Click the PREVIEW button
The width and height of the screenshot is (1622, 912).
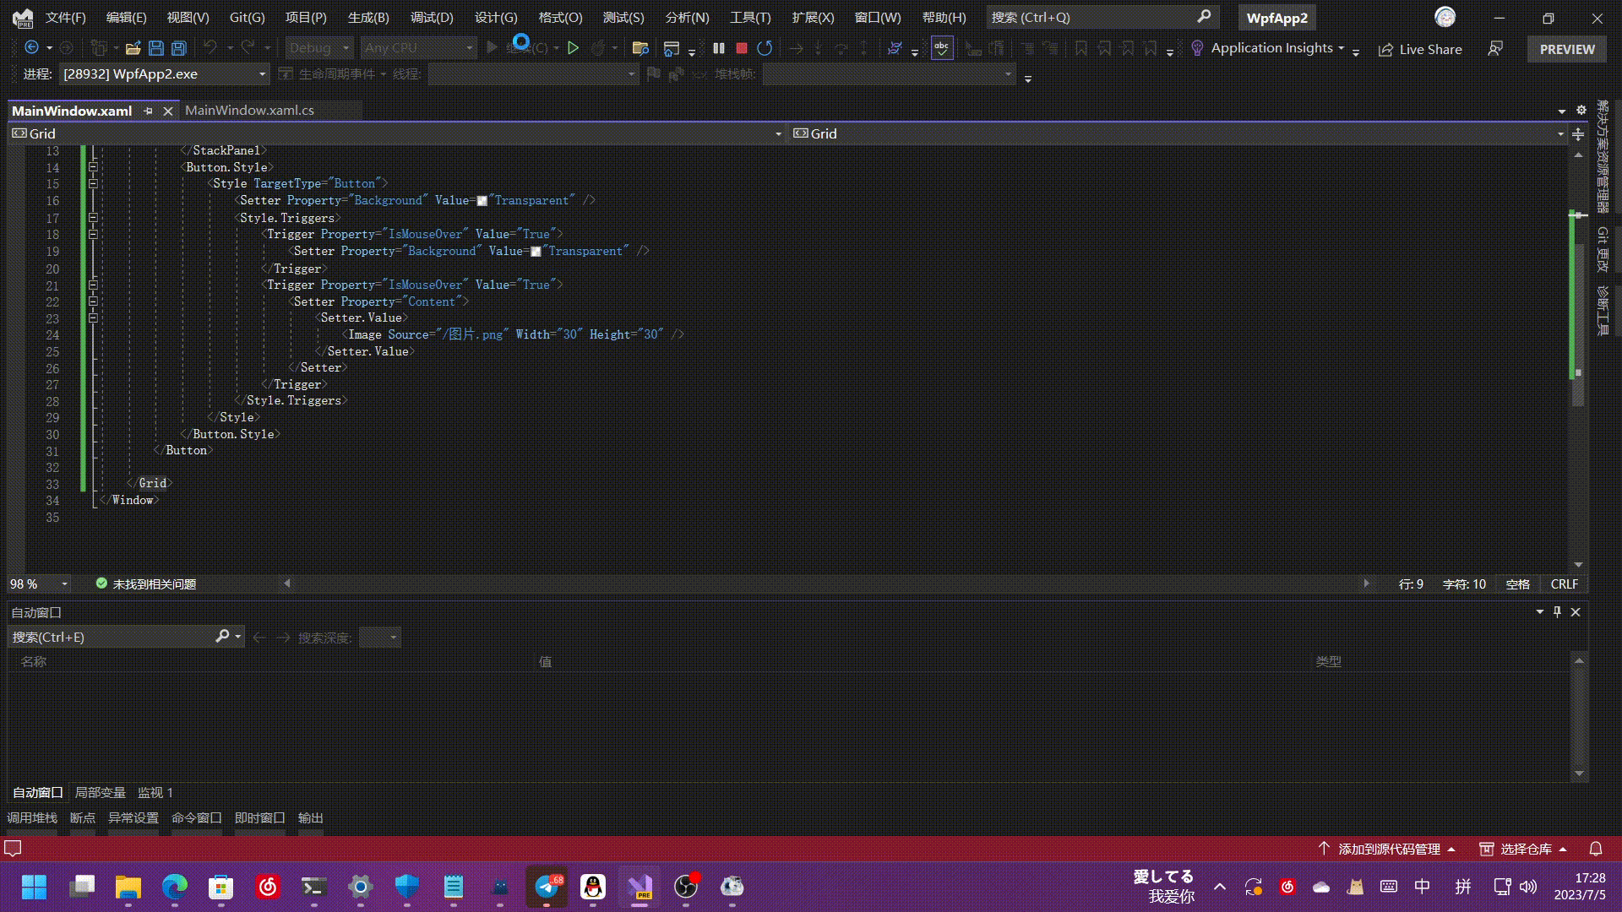click(x=1567, y=49)
